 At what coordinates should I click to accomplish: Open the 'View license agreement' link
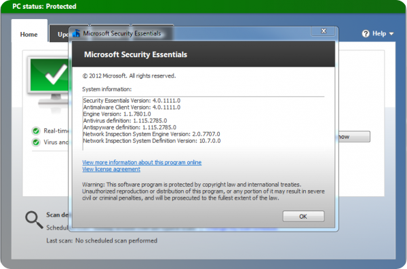point(111,169)
